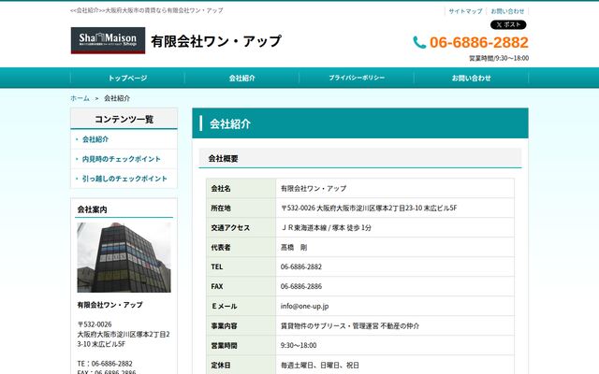The height and width of the screenshot is (374, 599).
Task: Click the phone number 06-6886-2882 in the header
Action: [x=479, y=42]
